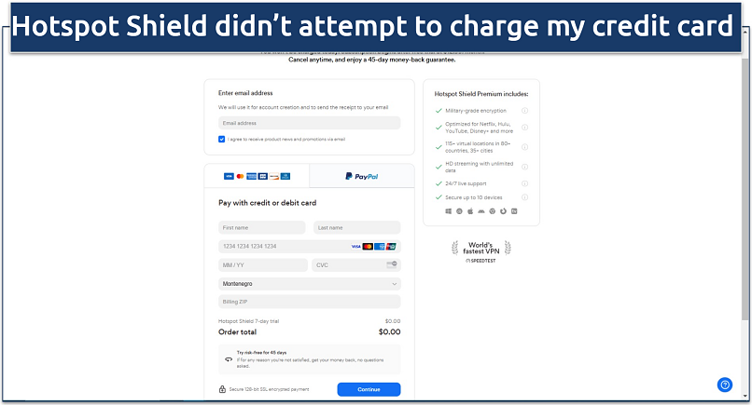Click the card number field
Screen dimensions: 752x405
click(x=280, y=246)
